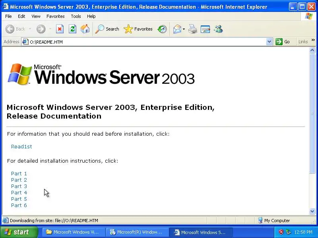Click the scrollbar down arrow
The width and height of the screenshot is (318, 238).
[312, 211]
